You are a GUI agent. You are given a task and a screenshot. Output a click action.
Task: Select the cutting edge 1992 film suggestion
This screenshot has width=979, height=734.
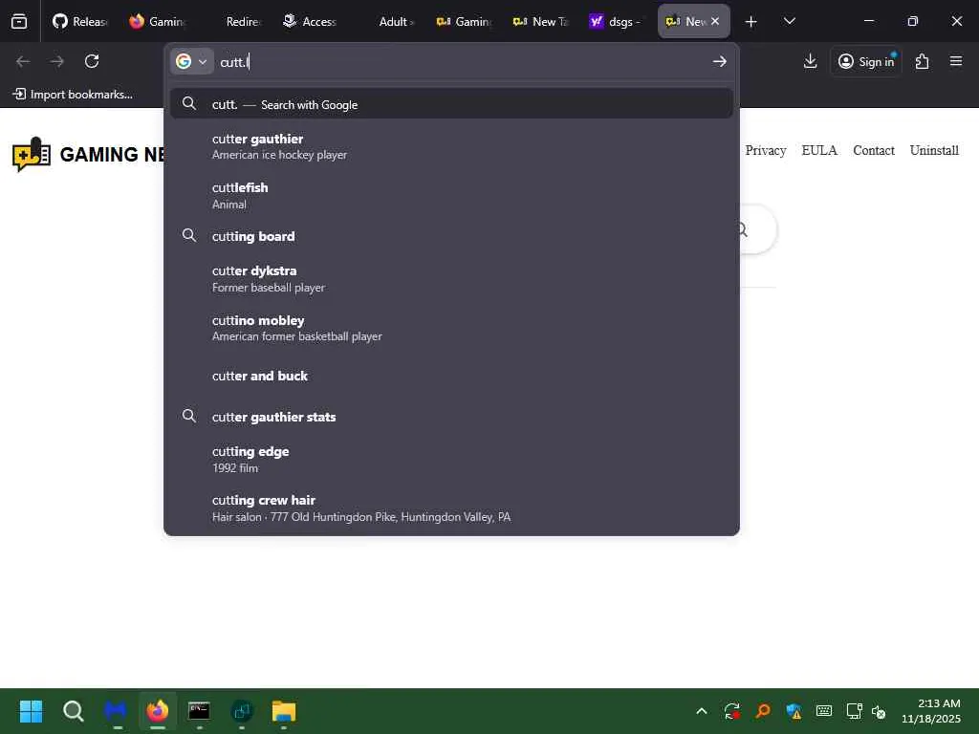(x=451, y=459)
